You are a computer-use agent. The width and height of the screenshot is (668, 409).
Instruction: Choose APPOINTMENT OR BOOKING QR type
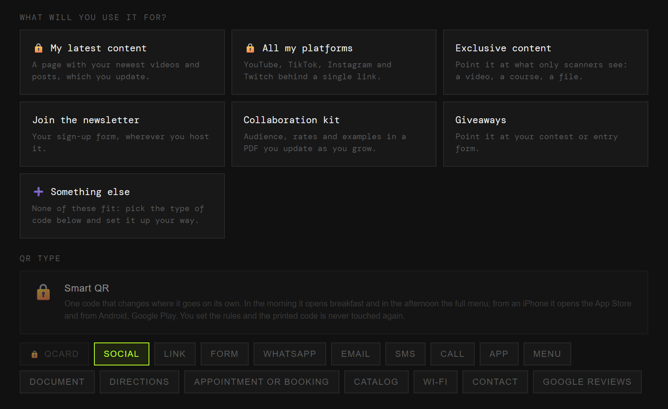(262, 382)
